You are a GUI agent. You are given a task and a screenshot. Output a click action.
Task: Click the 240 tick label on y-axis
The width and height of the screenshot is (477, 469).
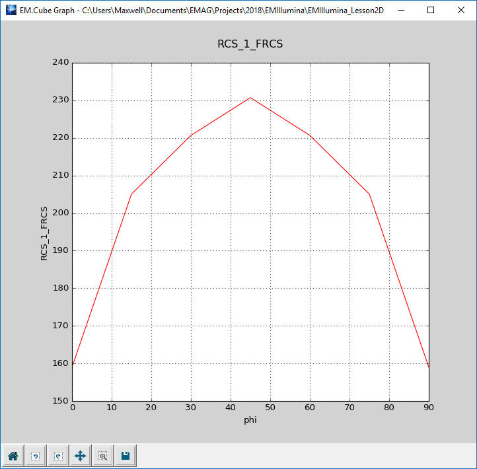tap(60, 63)
